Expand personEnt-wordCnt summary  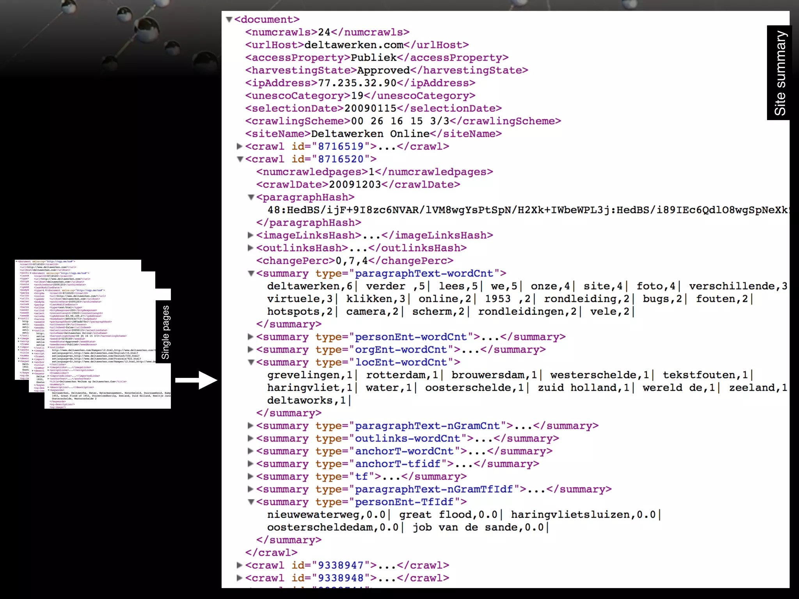[x=251, y=337]
